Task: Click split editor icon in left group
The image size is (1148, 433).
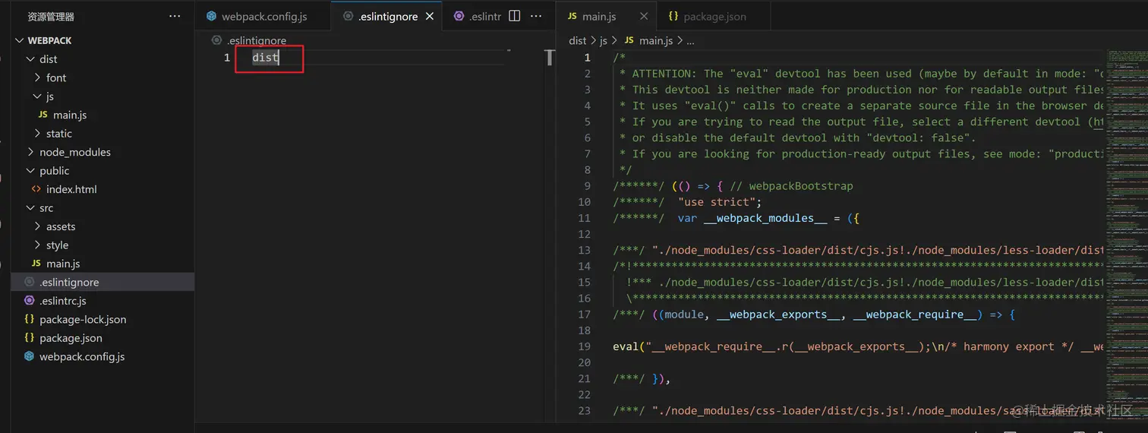Action: [514, 16]
